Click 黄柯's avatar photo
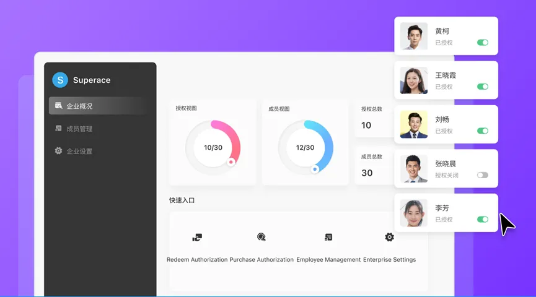The height and width of the screenshot is (297, 536). (414, 36)
